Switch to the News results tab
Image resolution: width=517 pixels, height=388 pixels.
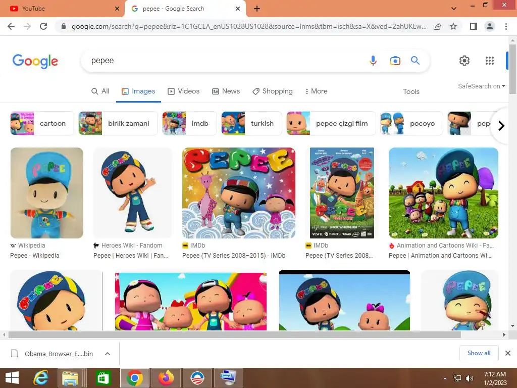226,91
